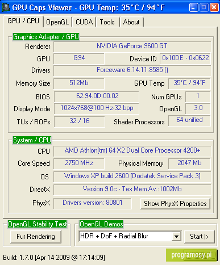Click the Num GPUs label
The width and height of the screenshot is (220, 265).
coord(167,97)
